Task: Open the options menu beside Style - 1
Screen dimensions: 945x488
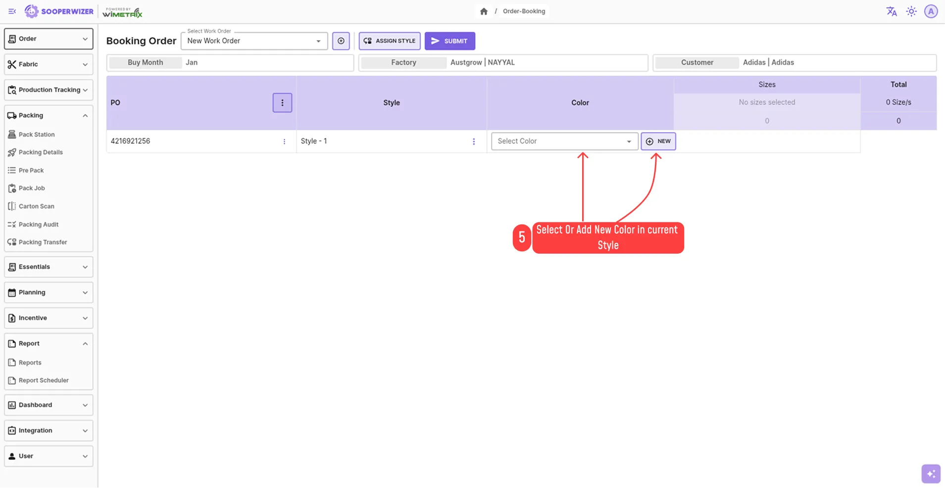Action: pyautogui.click(x=474, y=141)
